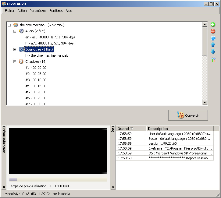The height and width of the screenshot is (198, 221).
Task: Select chapter #4 - 00:15:00
Action: point(36,86)
